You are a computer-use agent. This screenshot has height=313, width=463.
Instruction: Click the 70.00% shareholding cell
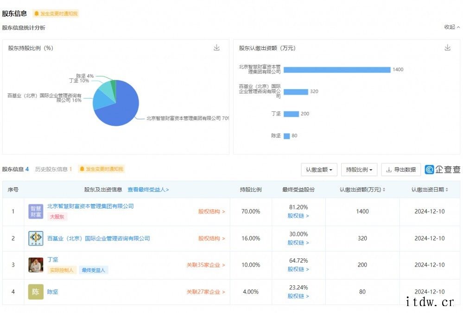pyautogui.click(x=251, y=211)
